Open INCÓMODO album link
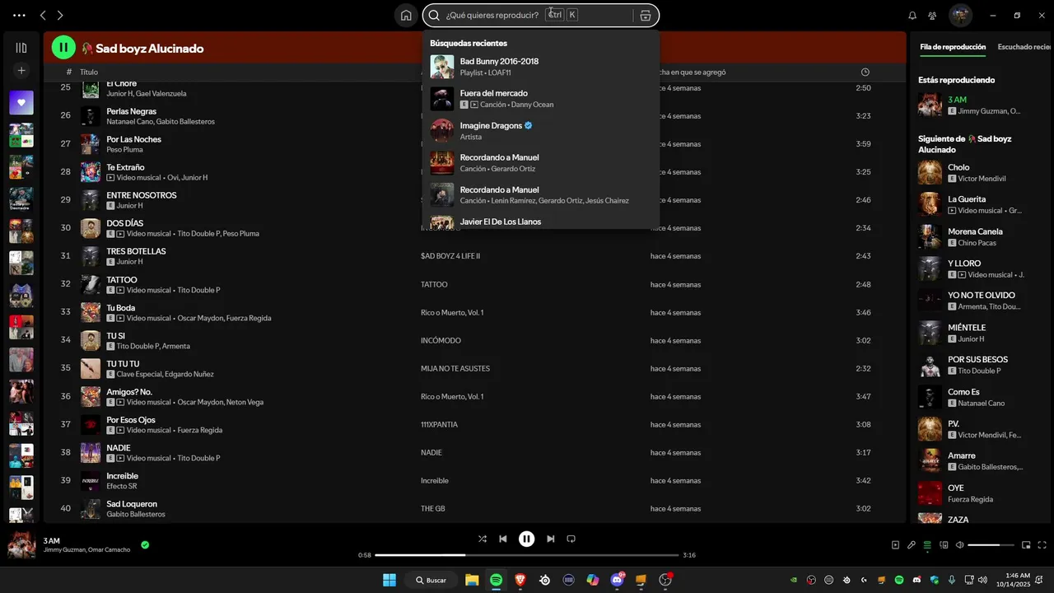This screenshot has width=1054, height=593. 441,340
